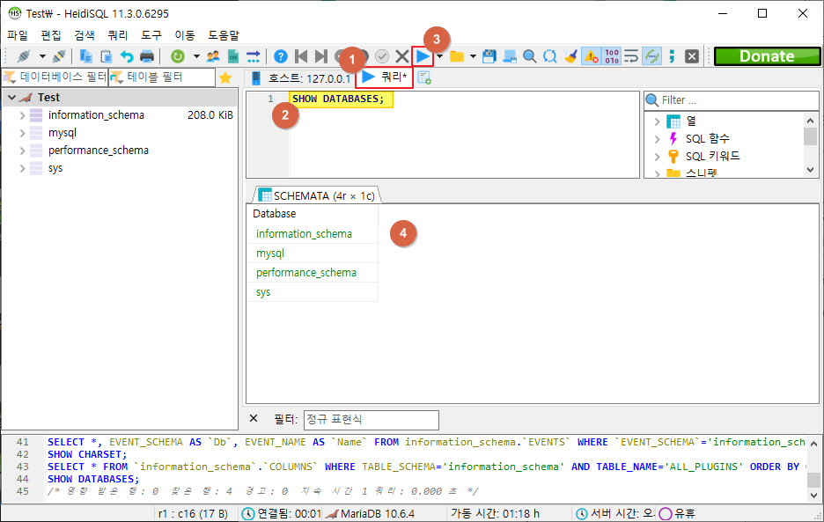Image resolution: width=824 pixels, height=522 pixels.
Task: Open the 이동 menu
Action: tap(185, 35)
